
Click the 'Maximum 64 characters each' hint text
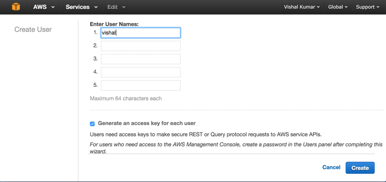coord(126,99)
